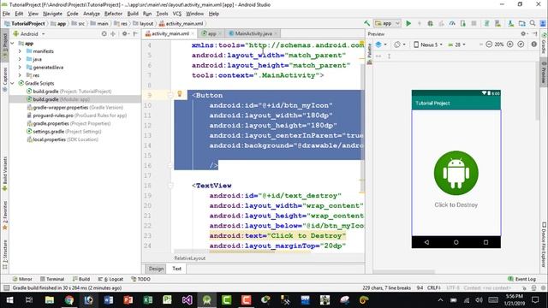Toggle the Structure side panel
Viewport: 548px width, 308px height.
[x=5, y=255]
